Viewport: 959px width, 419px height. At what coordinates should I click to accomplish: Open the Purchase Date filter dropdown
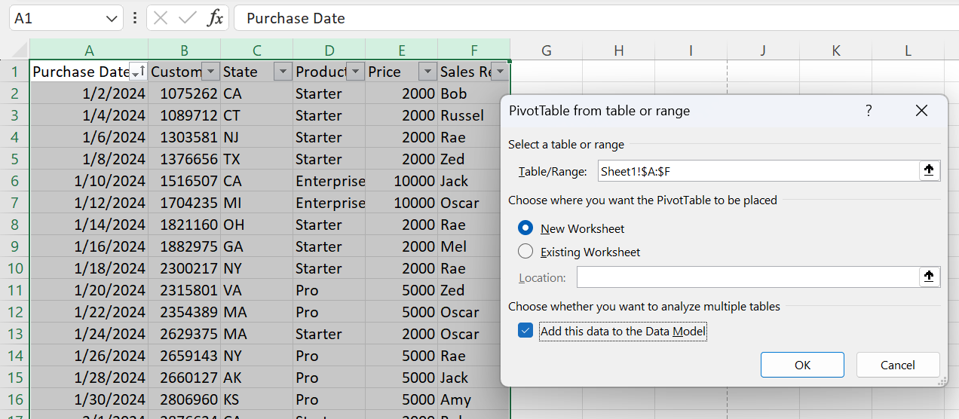click(138, 72)
